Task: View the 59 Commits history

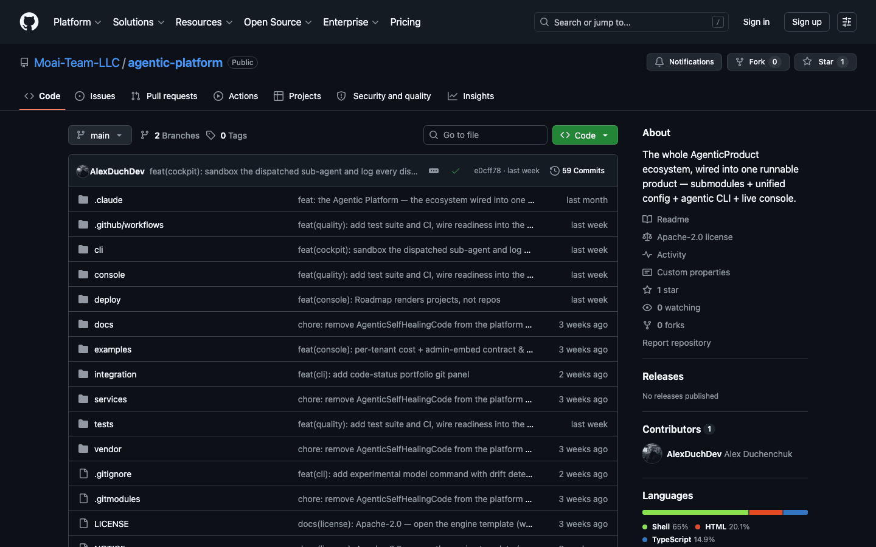Action: coord(577,171)
